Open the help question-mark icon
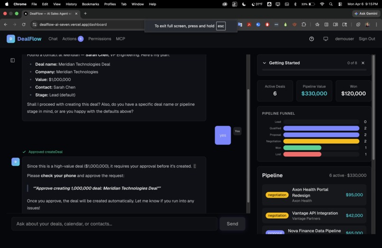The image size is (382, 248). (x=311, y=39)
